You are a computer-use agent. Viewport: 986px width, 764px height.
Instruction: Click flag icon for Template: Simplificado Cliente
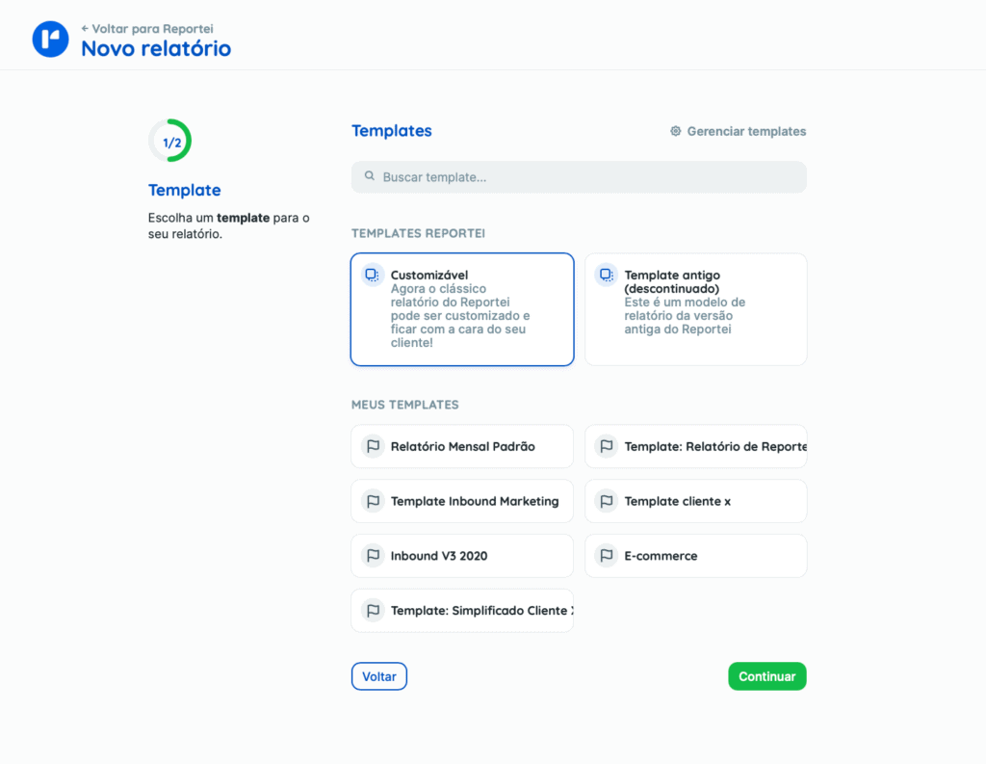[x=373, y=611]
